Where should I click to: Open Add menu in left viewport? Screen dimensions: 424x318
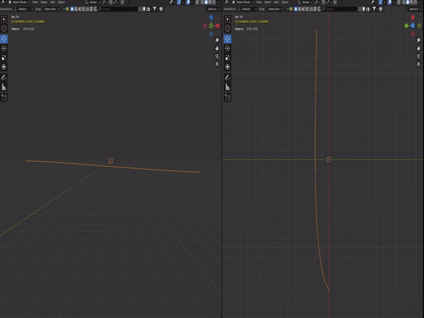coord(52,2)
